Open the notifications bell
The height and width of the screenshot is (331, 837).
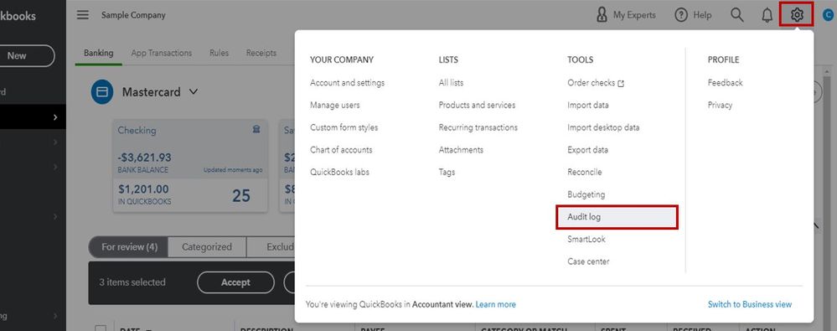click(767, 15)
